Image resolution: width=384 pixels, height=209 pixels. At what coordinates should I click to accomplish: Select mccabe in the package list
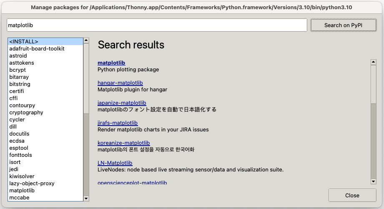[x=45, y=197]
